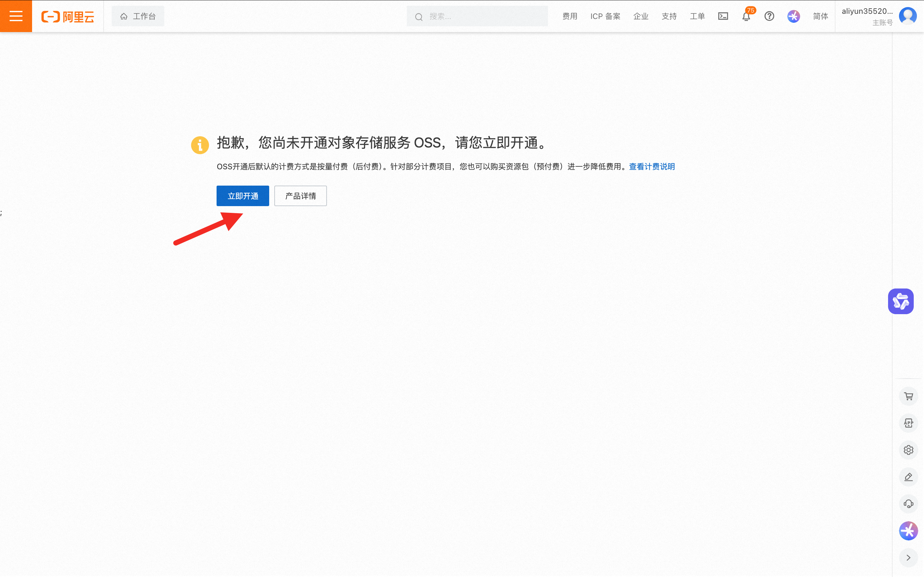Viewport: 924px width, 577px height.
Task: Open the 简体 language dropdown
Action: [820, 16]
